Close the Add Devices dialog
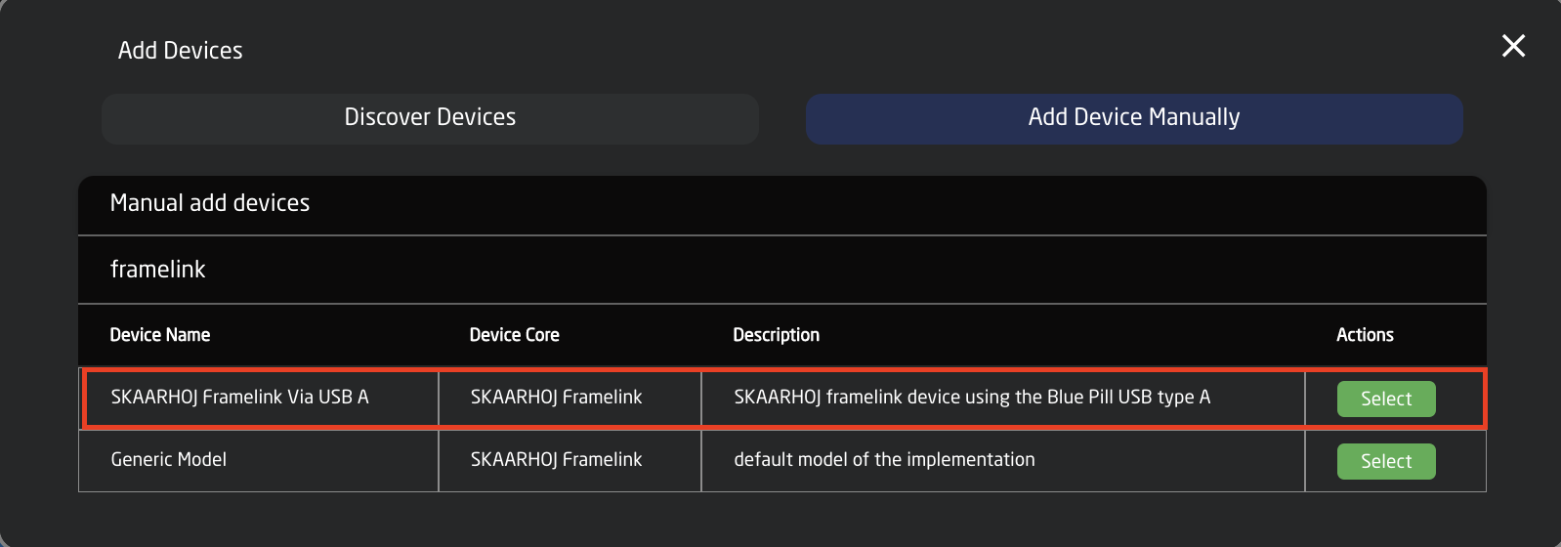 1513,46
